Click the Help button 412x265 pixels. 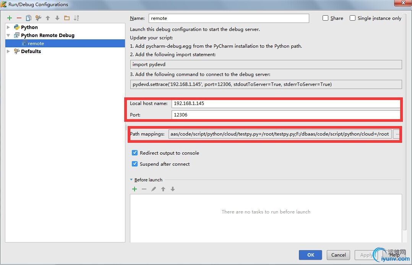(394, 255)
